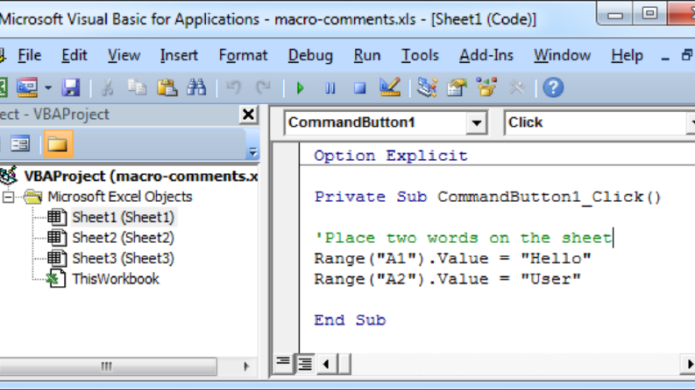
Task: Open the File menu
Action: (x=29, y=55)
